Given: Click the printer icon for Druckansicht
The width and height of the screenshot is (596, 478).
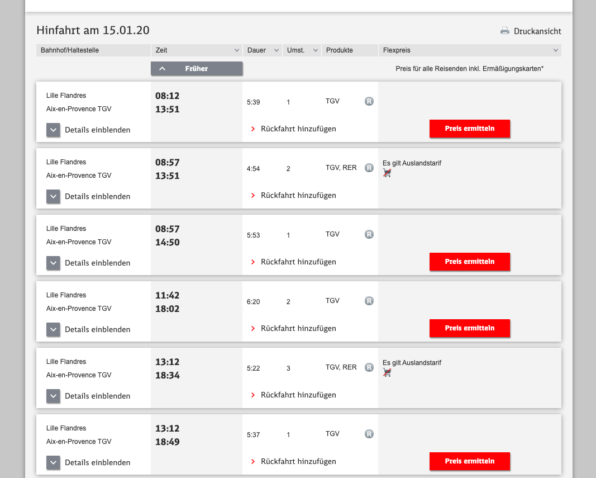Looking at the screenshot, I should pos(505,31).
